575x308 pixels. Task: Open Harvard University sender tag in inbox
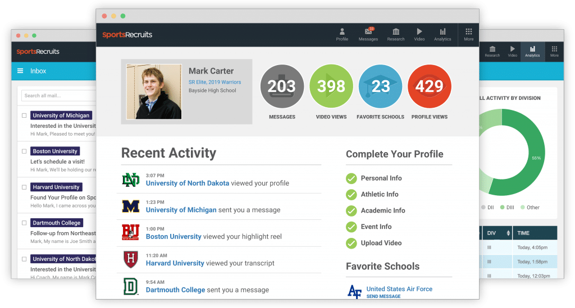coord(56,187)
